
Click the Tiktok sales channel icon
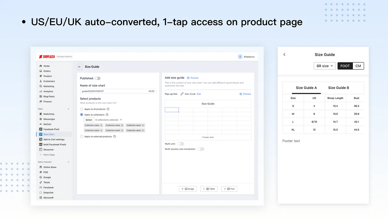(41, 183)
